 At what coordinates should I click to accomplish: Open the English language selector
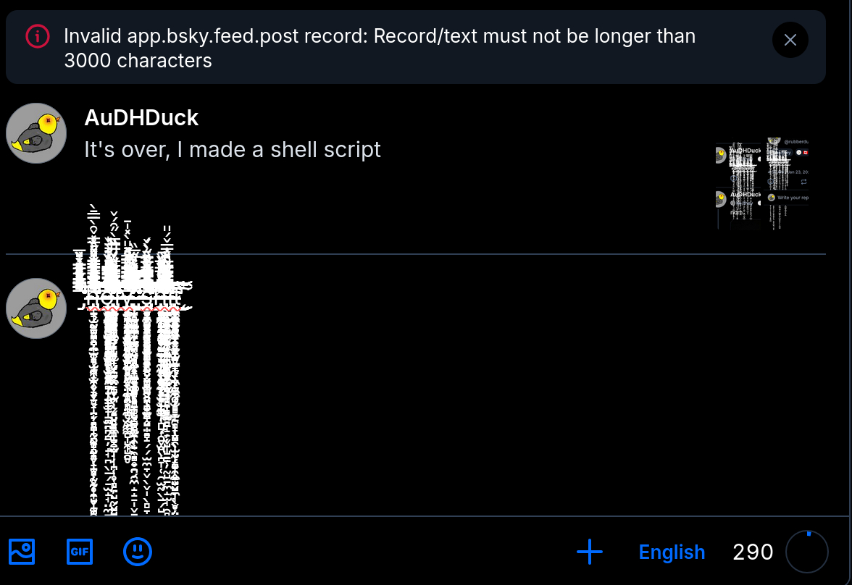672,552
